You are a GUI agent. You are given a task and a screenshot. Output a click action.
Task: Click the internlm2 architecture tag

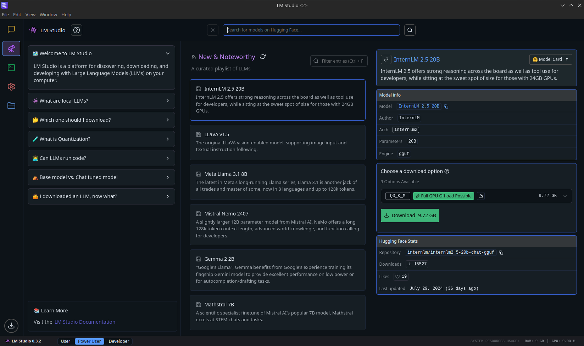tap(406, 130)
